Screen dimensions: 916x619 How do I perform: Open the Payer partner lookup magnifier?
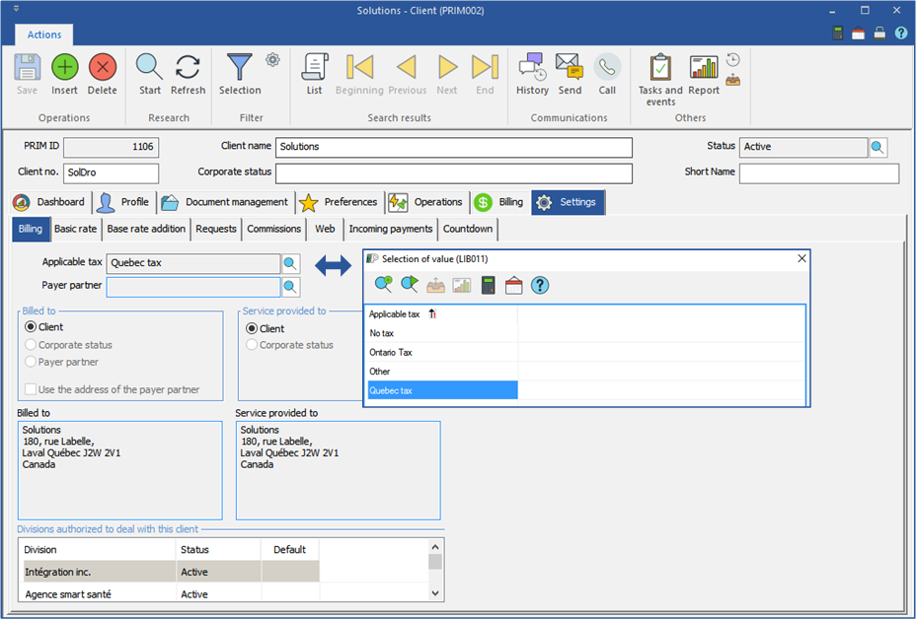click(290, 287)
